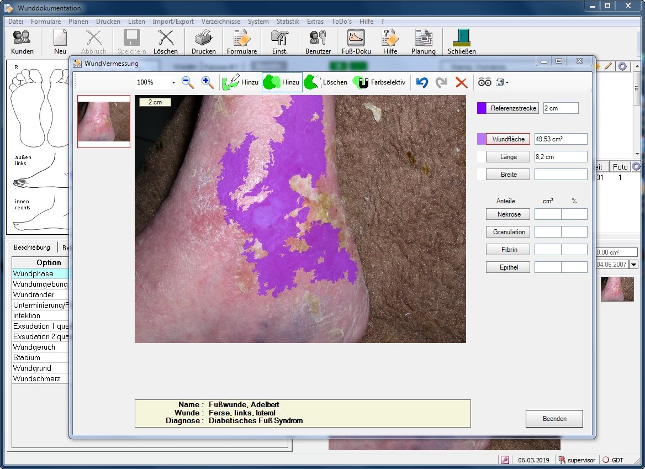Viewport: 645px width, 469px height.
Task: Click the Beenden button
Action: pos(554,419)
